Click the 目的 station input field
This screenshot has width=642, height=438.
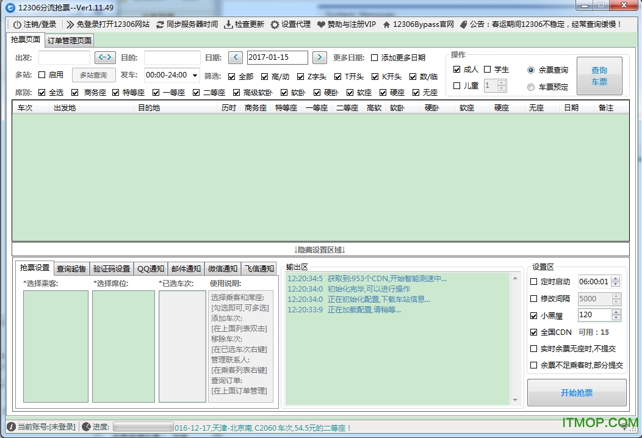click(x=172, y=58)
